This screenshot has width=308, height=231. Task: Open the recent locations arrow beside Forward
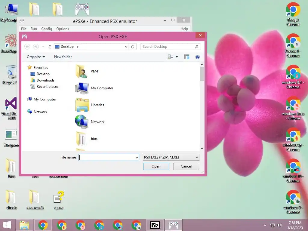click(x=43, y=47)
